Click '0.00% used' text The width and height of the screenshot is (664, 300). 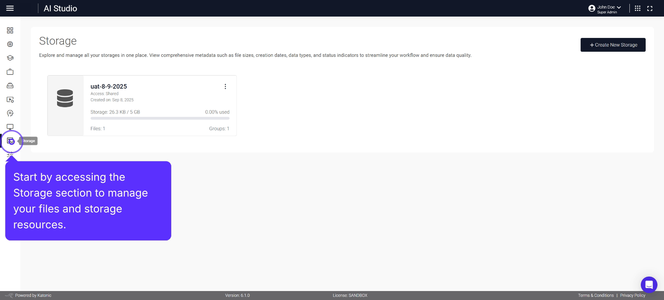[x=217, y=112]
